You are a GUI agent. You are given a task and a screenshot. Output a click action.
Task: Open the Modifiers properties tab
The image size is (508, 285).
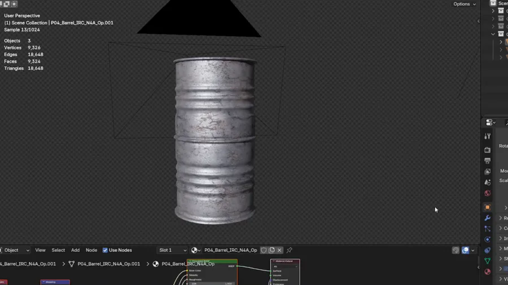pyautogui.click(x=487, y=218)
